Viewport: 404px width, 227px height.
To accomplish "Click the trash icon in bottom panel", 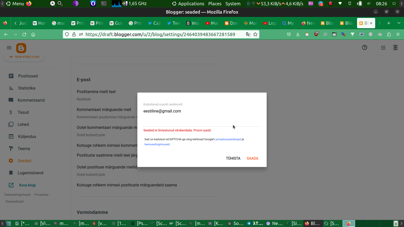I will click(396, 223).
